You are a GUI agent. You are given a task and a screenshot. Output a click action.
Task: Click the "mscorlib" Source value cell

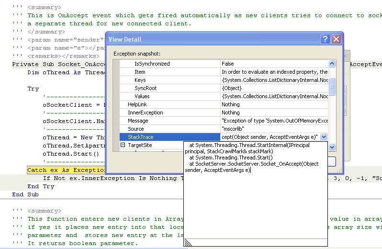tap(274, 129)
